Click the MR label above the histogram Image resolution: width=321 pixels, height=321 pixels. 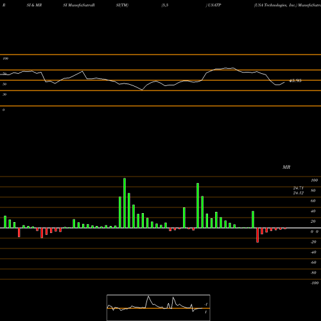[286, 167]
